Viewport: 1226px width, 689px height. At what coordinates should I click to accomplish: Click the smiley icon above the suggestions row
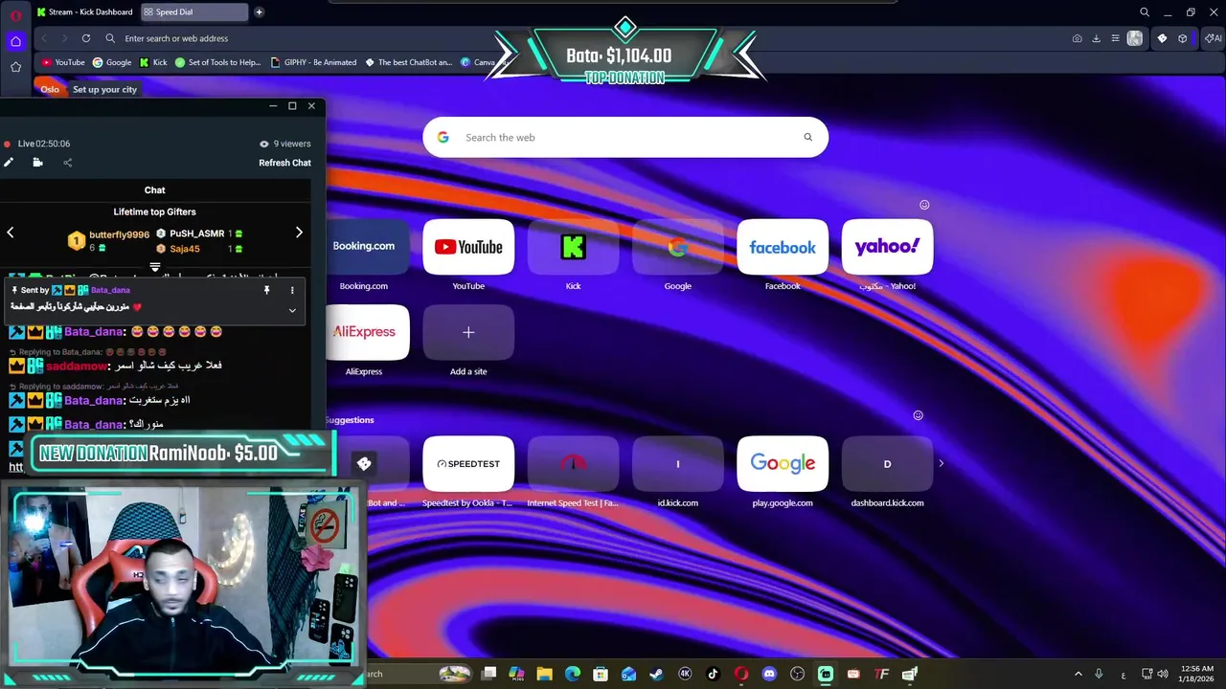[x=918, y=415]
